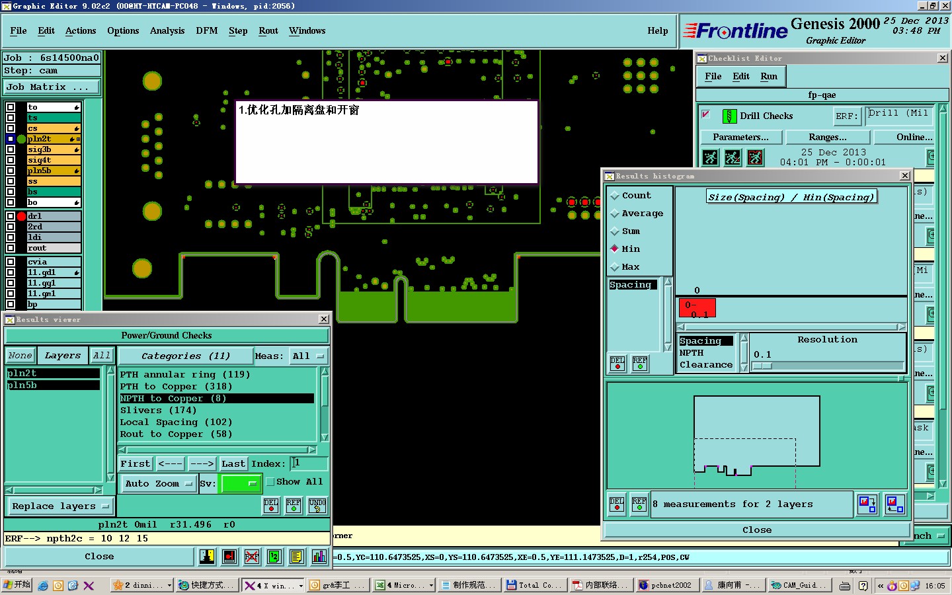Viewport: 952px width, 595px height.
Task: Open the Actions menu
Action: [x=81, y=31]
